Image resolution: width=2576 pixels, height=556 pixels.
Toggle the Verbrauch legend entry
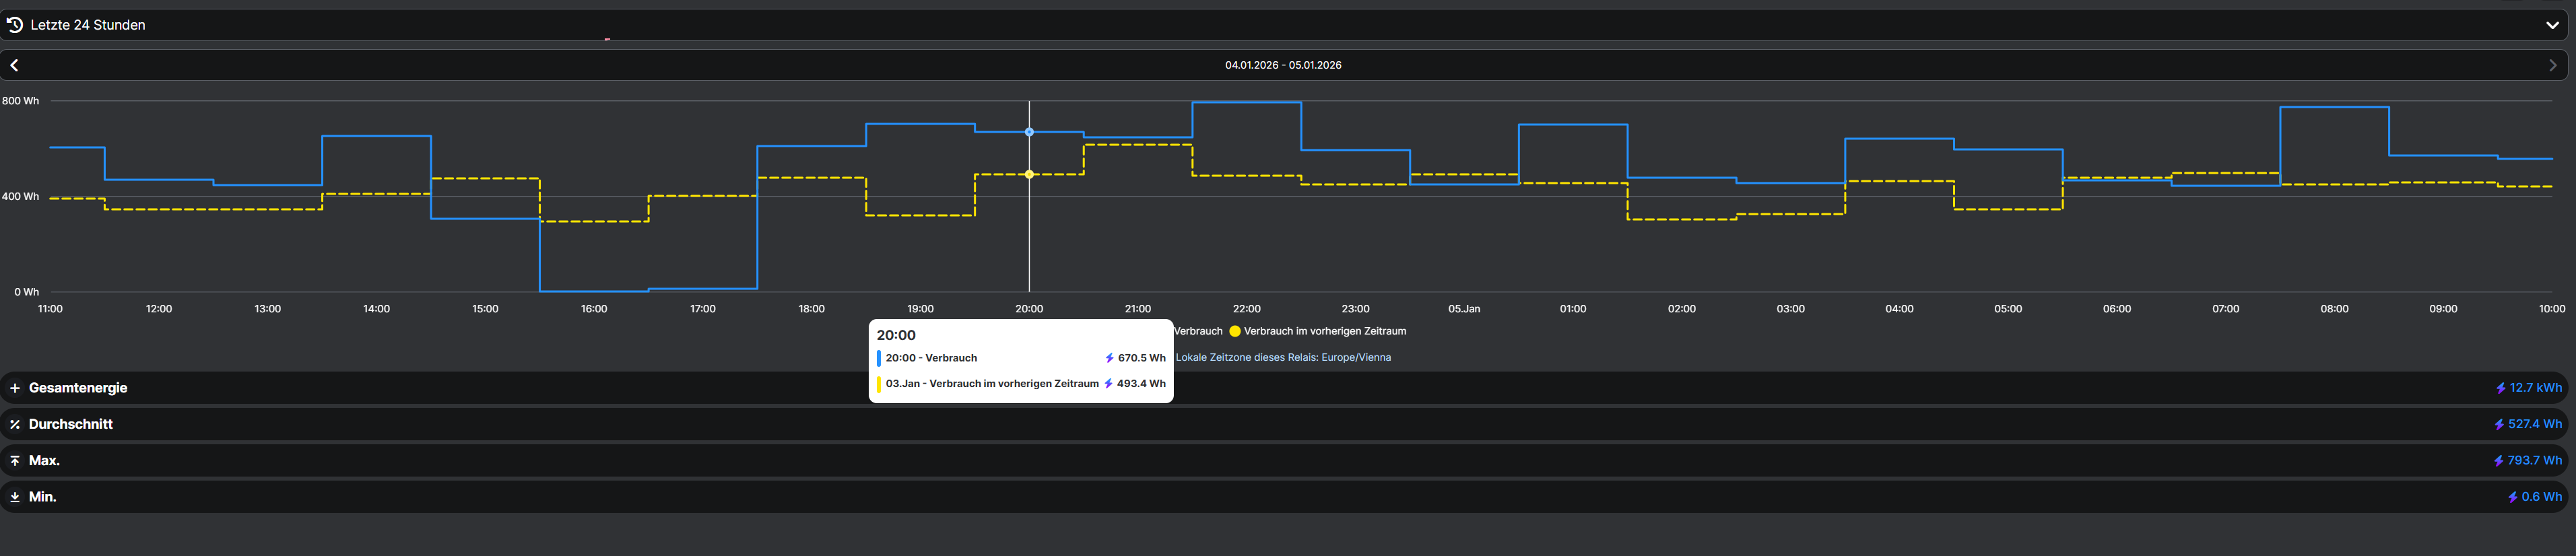click(1198, 331)
